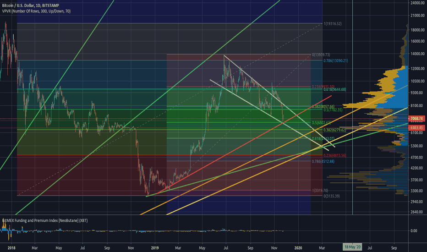Click the red 6403.45 price line label
This screenshot has height=252, width=427.
(x=416, y=127)
